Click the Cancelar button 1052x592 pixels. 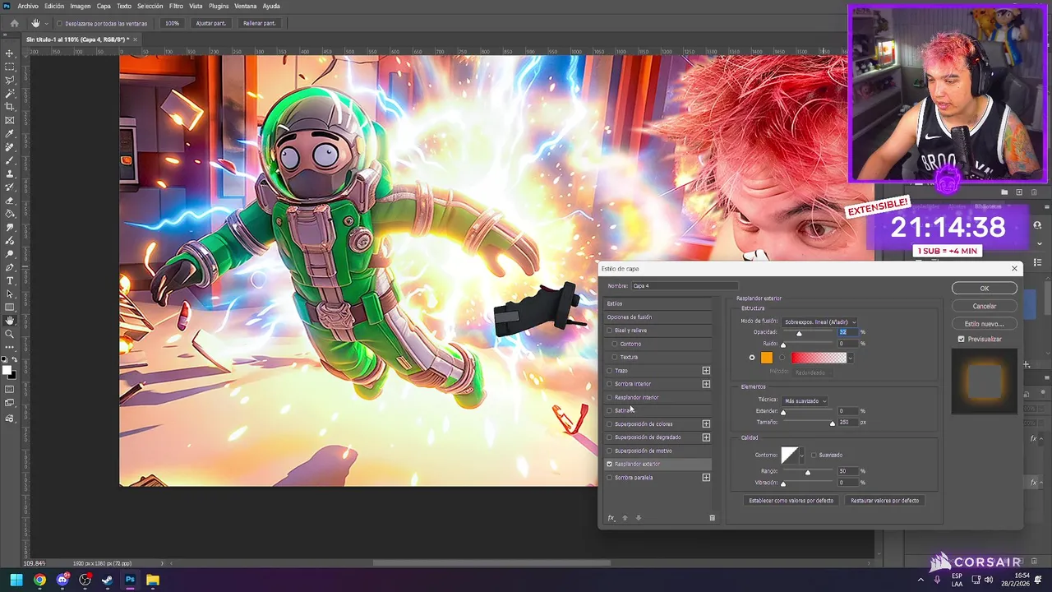tap(984, 306)
